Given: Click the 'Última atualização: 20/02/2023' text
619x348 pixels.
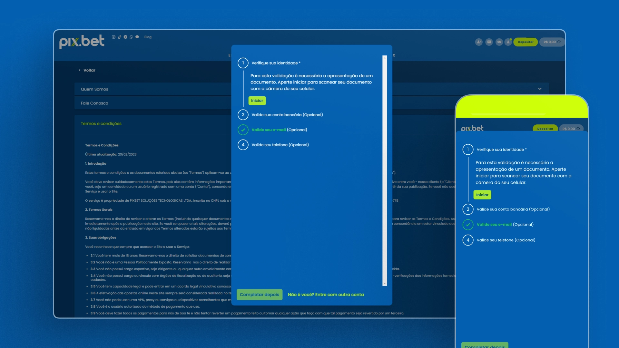Looking at the screenshot, I should [111, 154].
